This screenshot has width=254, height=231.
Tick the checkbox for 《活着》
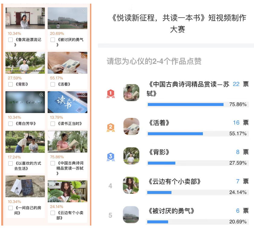(53, 84)
